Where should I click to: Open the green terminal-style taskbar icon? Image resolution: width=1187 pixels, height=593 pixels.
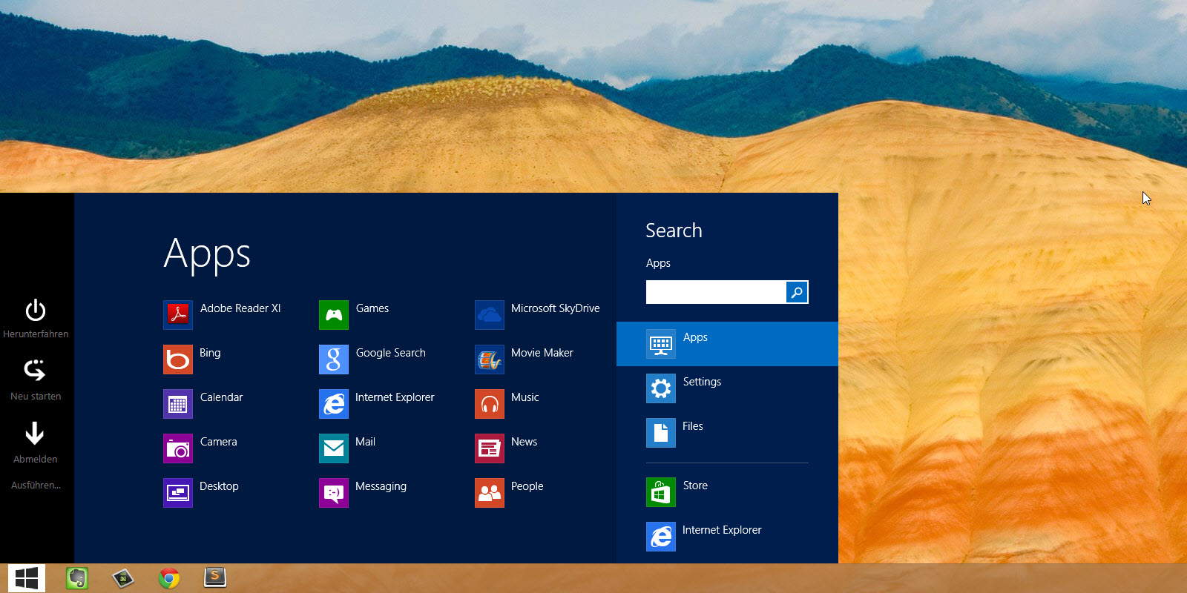point(123,578)
